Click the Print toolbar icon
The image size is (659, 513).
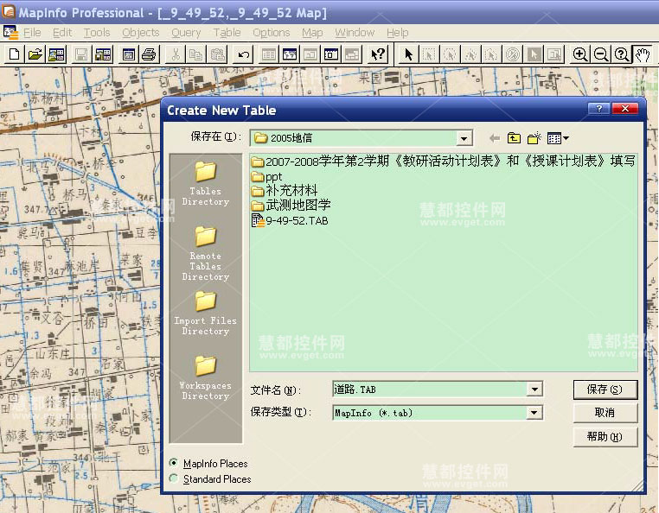(x=149, y=54)
